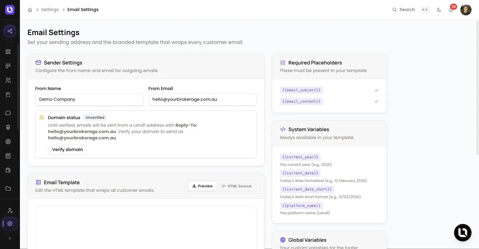Click the Verify domain button

pos(67,149)
